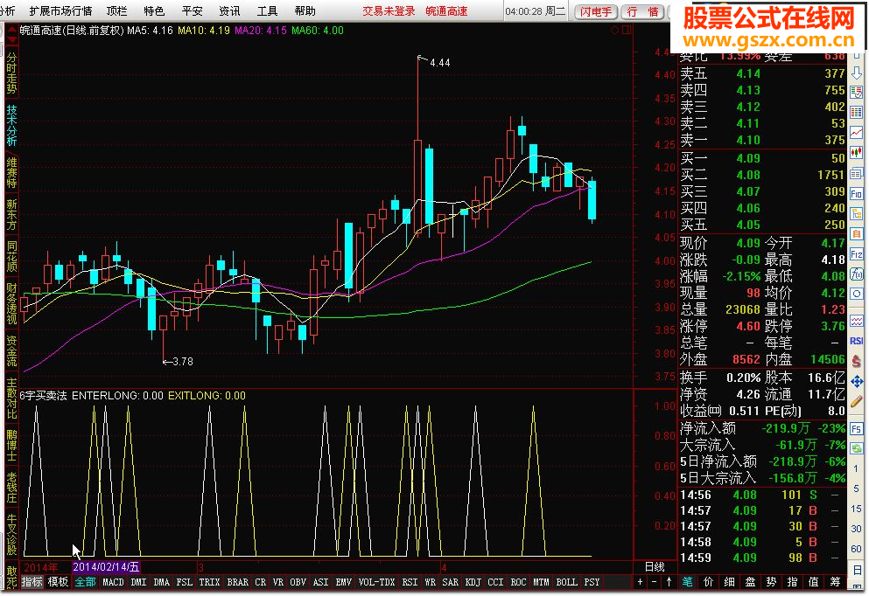This screenshot has height=596, width=869.
Task: Apply the BOLL indicator
Action: pyautogui.click(x=566, y=582)
